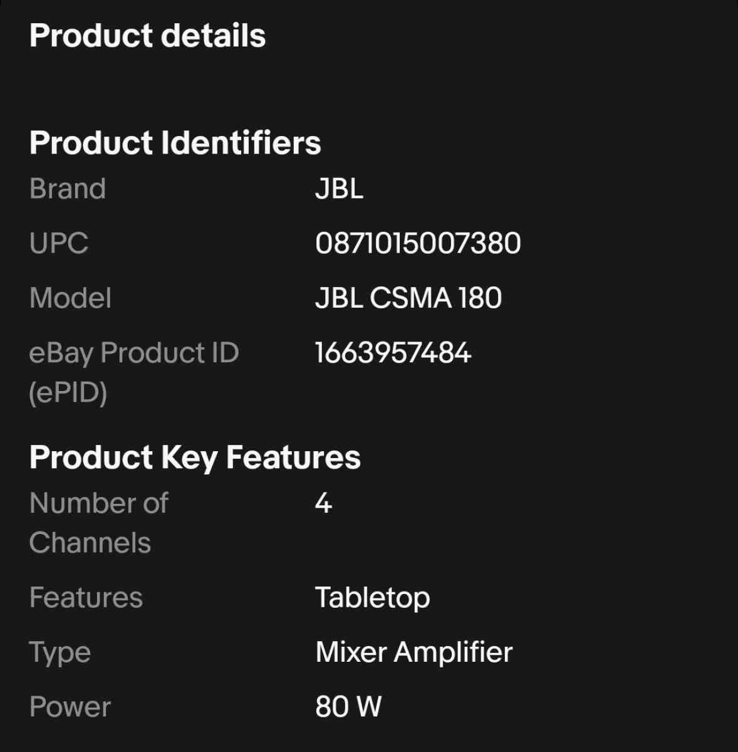Click the Model field label
The width and height of the screenshot is (738, 752).
tap(70, 298)
